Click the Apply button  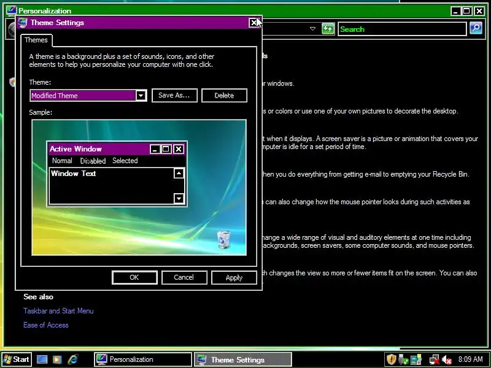point(234,278)
